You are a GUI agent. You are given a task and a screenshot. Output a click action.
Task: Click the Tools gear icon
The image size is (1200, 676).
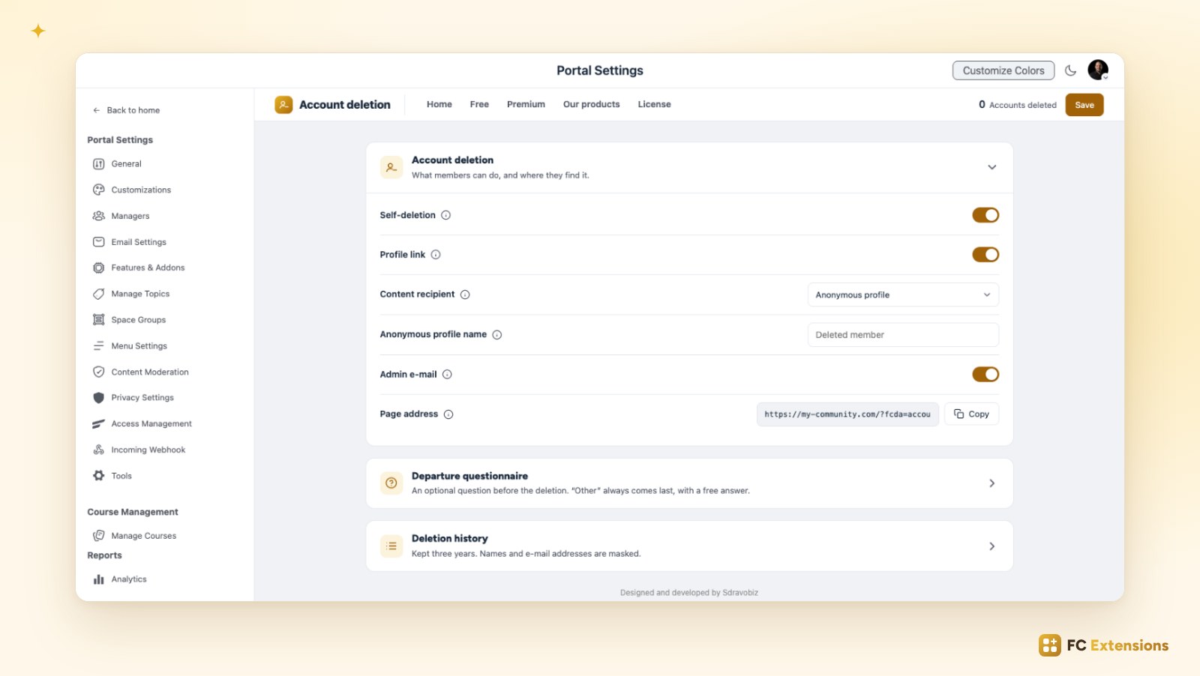click(98, 476)
